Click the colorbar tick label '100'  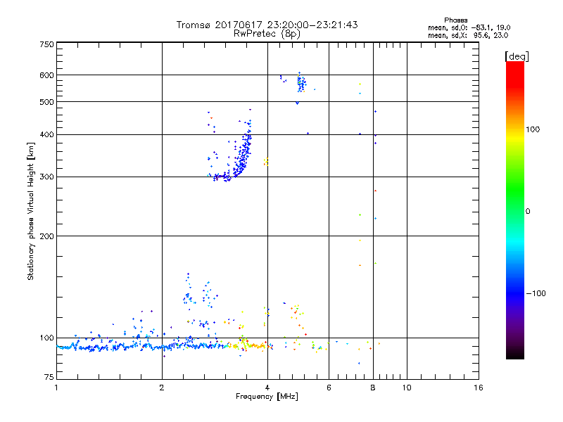coord(533,129)
